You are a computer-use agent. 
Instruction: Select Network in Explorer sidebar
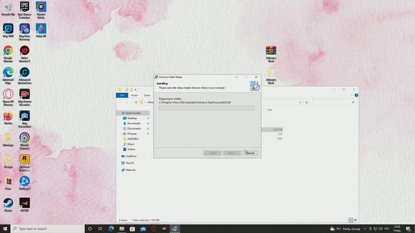coord(130,170)
